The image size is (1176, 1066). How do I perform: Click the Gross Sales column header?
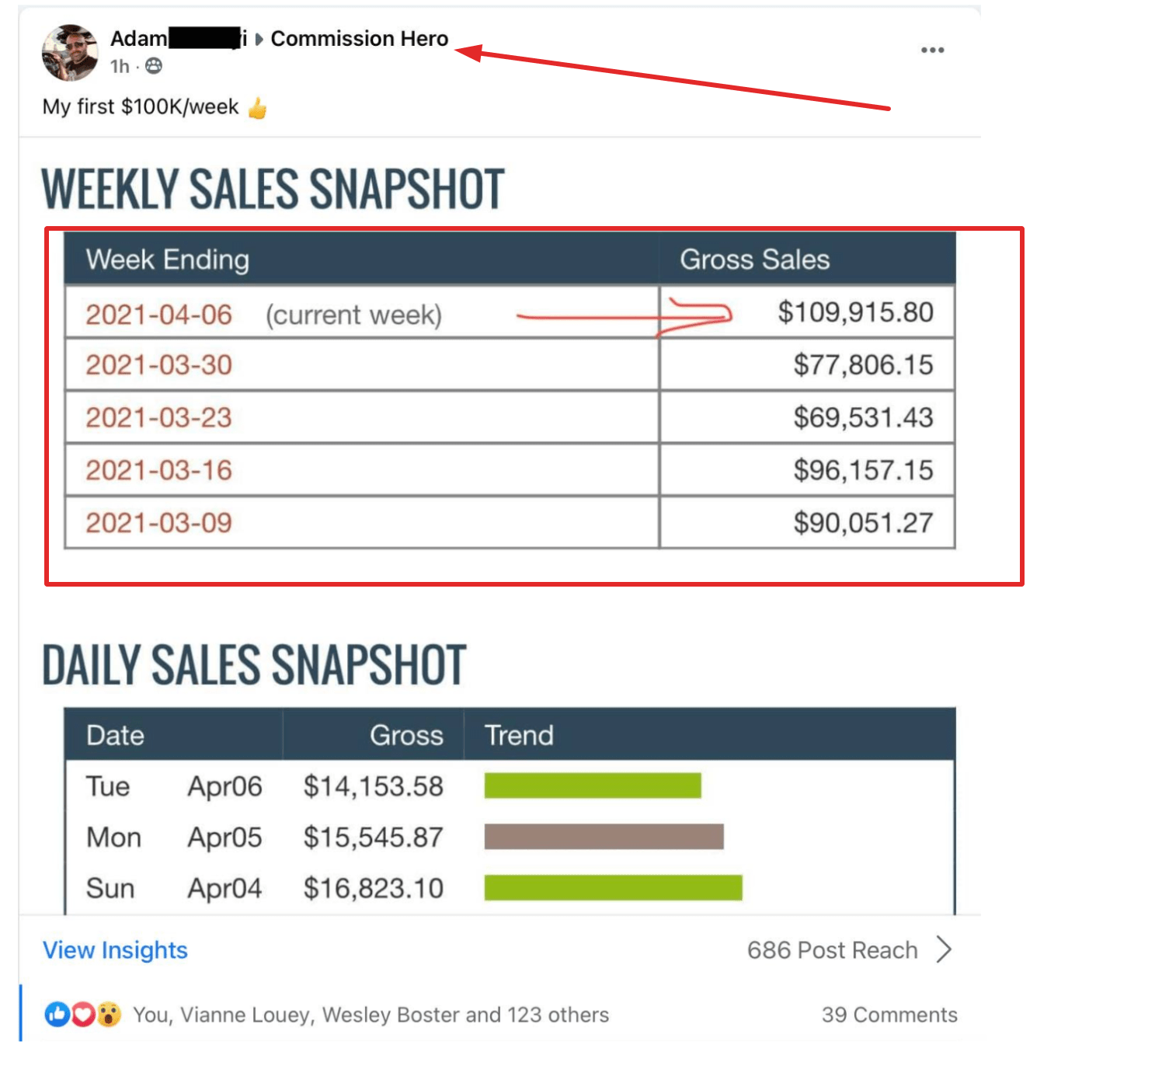tap(754, 260)
